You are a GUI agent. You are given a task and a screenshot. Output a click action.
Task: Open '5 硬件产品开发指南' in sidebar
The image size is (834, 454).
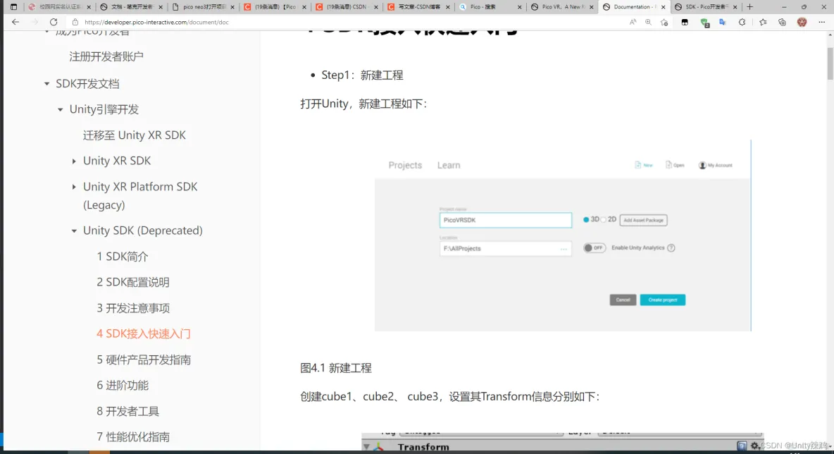point(144,360)
